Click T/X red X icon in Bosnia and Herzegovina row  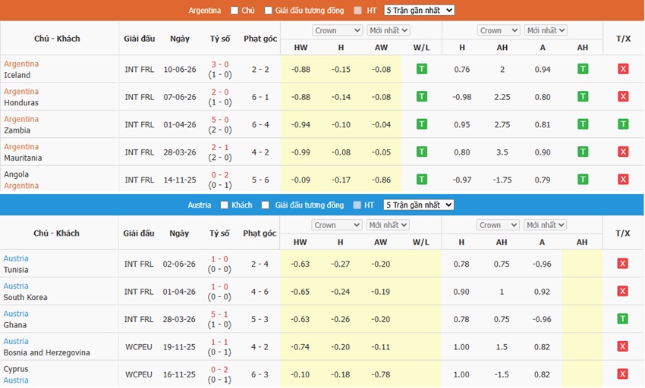point(622,346)
